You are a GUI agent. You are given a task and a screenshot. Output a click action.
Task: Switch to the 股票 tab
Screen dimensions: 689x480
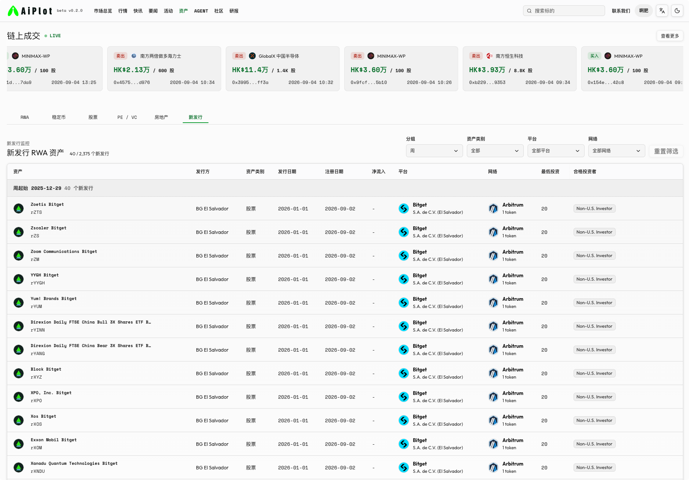[93, 117]
